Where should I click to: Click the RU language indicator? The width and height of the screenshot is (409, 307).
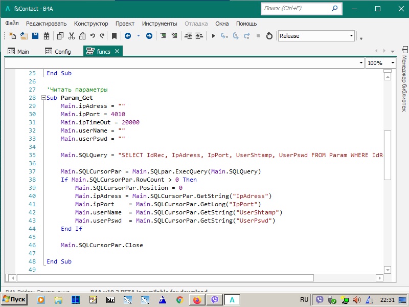[304, 300]
